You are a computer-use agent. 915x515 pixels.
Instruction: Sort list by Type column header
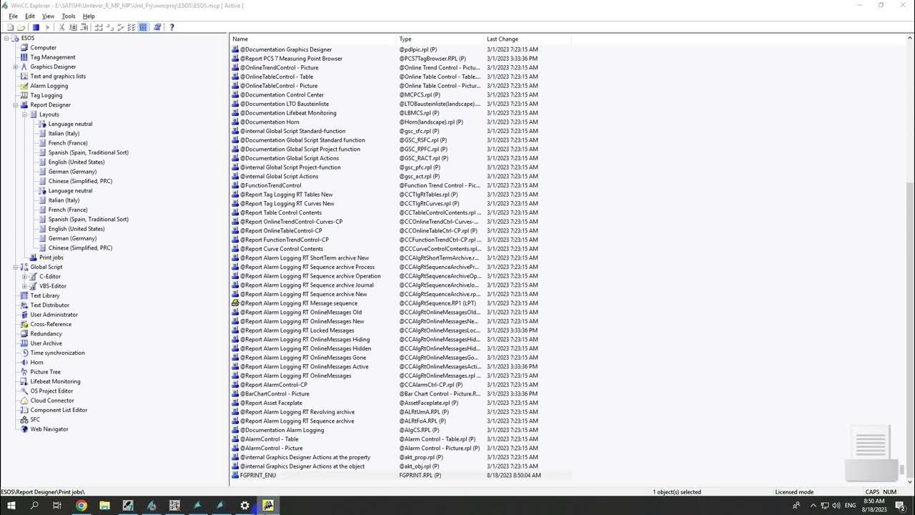(440, 39)
